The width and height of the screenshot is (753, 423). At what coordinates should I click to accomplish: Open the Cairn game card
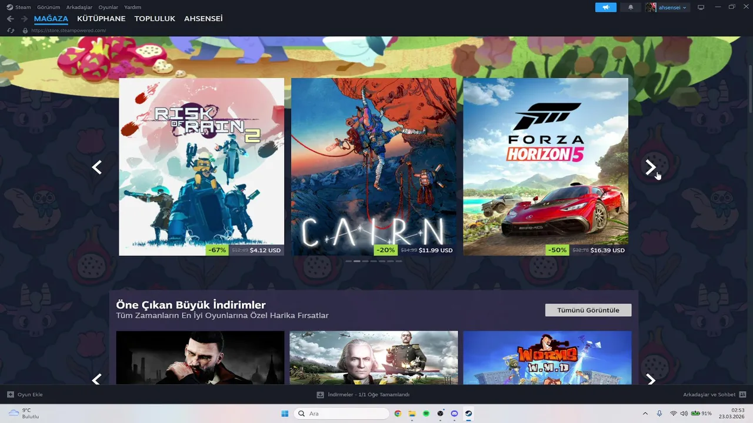point(374,167)
